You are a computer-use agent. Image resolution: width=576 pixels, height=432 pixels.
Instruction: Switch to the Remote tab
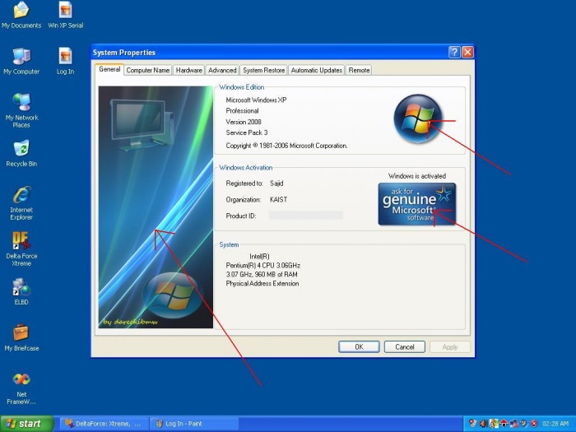coord(359,70)
